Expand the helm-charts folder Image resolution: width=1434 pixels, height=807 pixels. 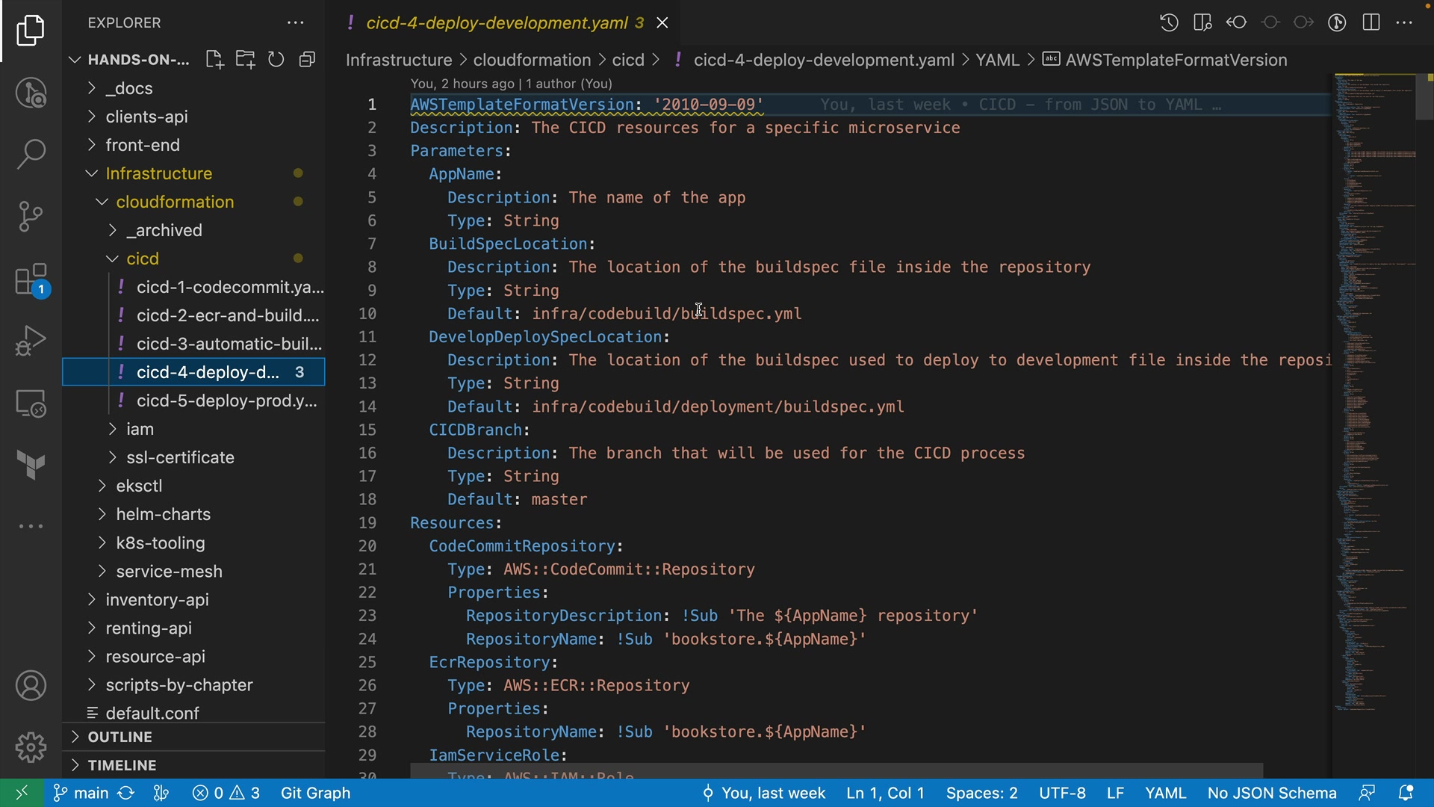[163, 514]
